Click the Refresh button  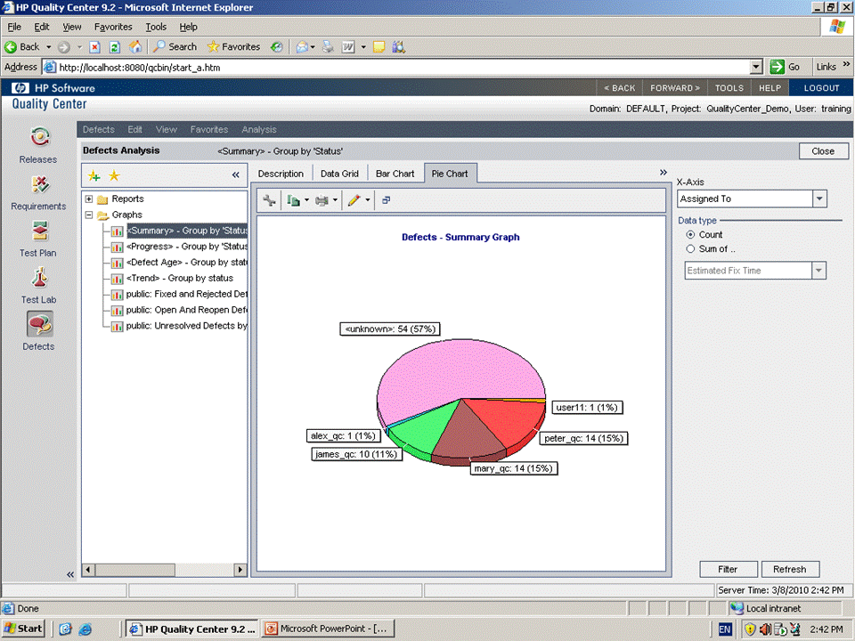point(790,569)
